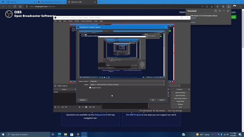This screenshot has width=244, height=137.
Task: Open browser settings and more menu
Action: coord(241,6)
